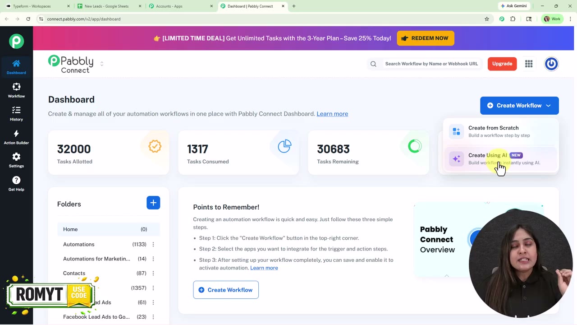577x325 pixels.
Task: Expand the app switcher arrows beside Pabbly Connect
Action: click(102, 64)
